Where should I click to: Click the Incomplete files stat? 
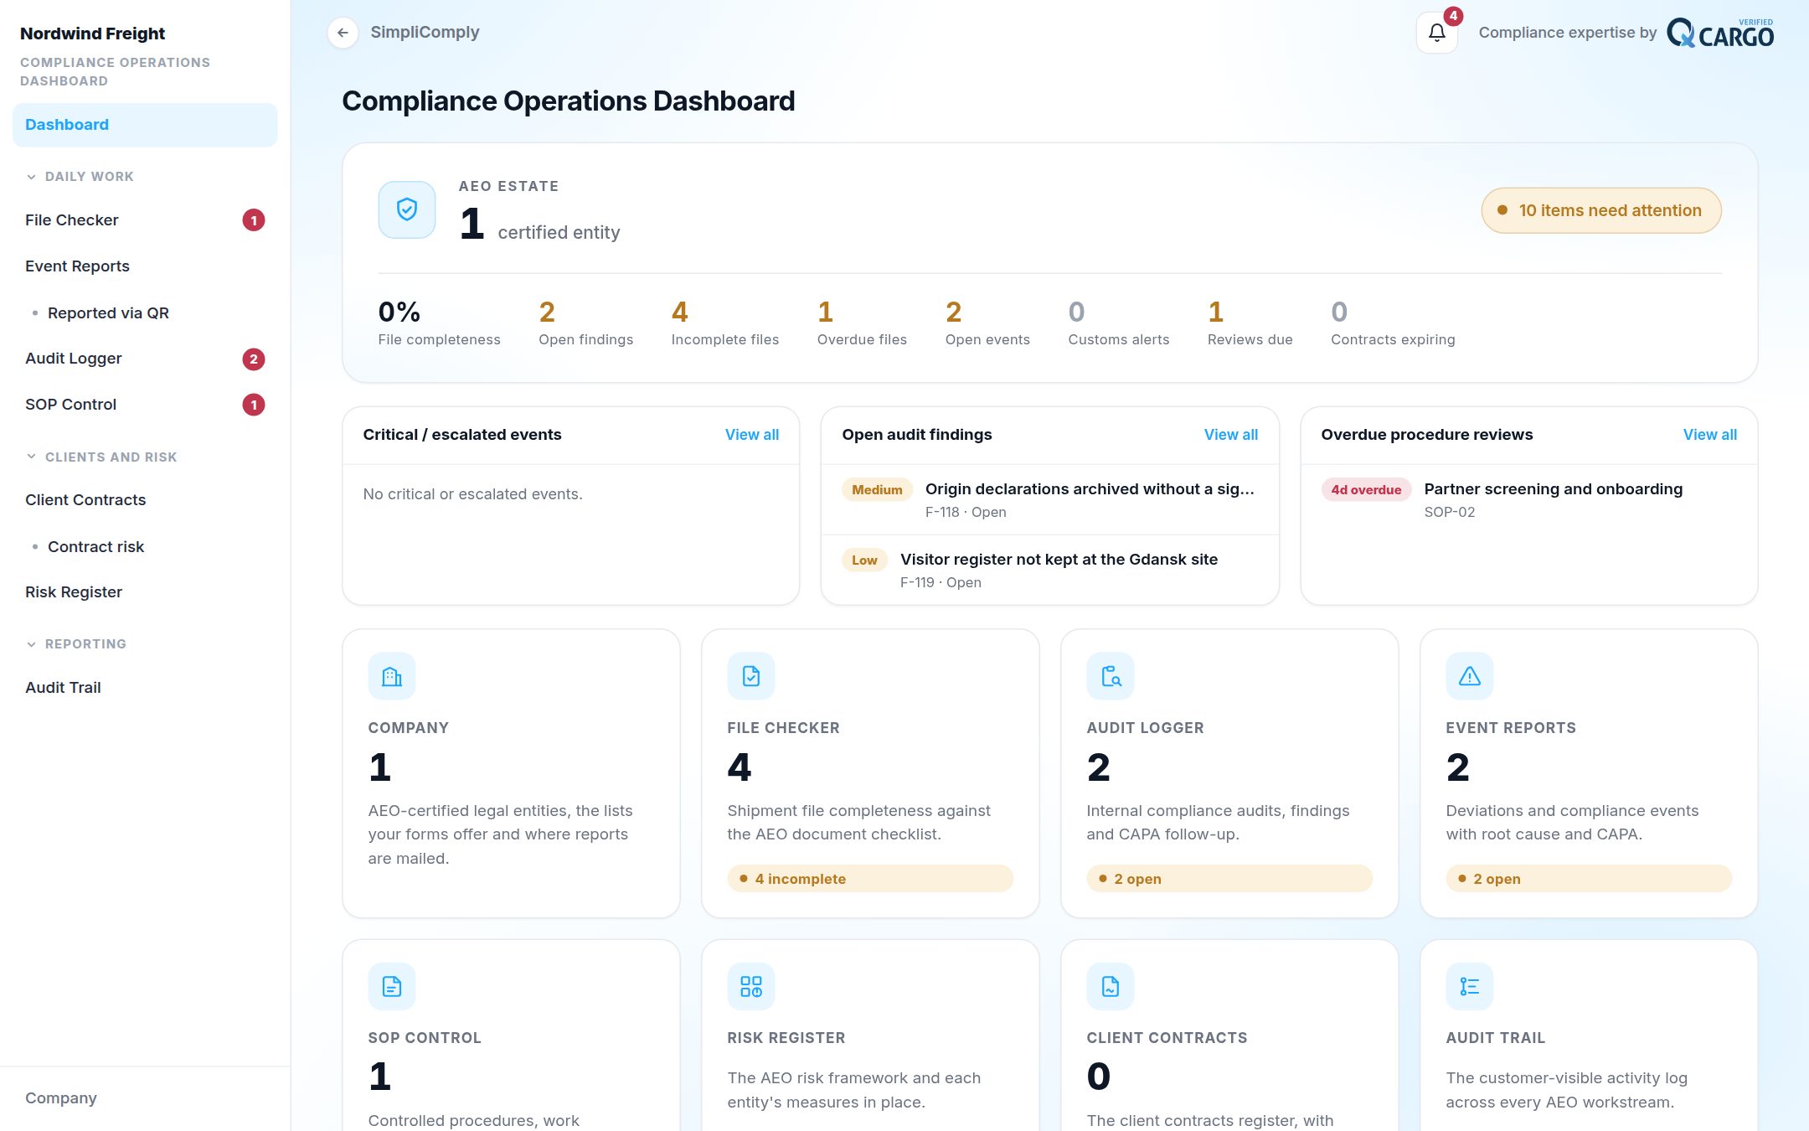coord(725,323)
